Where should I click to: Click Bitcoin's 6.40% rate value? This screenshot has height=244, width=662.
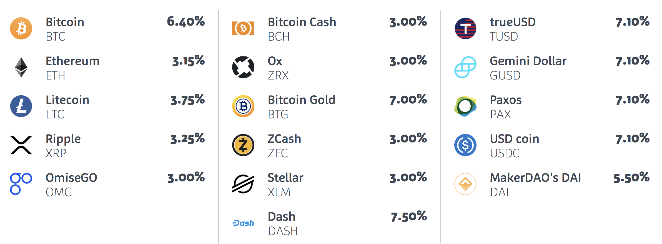(186, 22)
